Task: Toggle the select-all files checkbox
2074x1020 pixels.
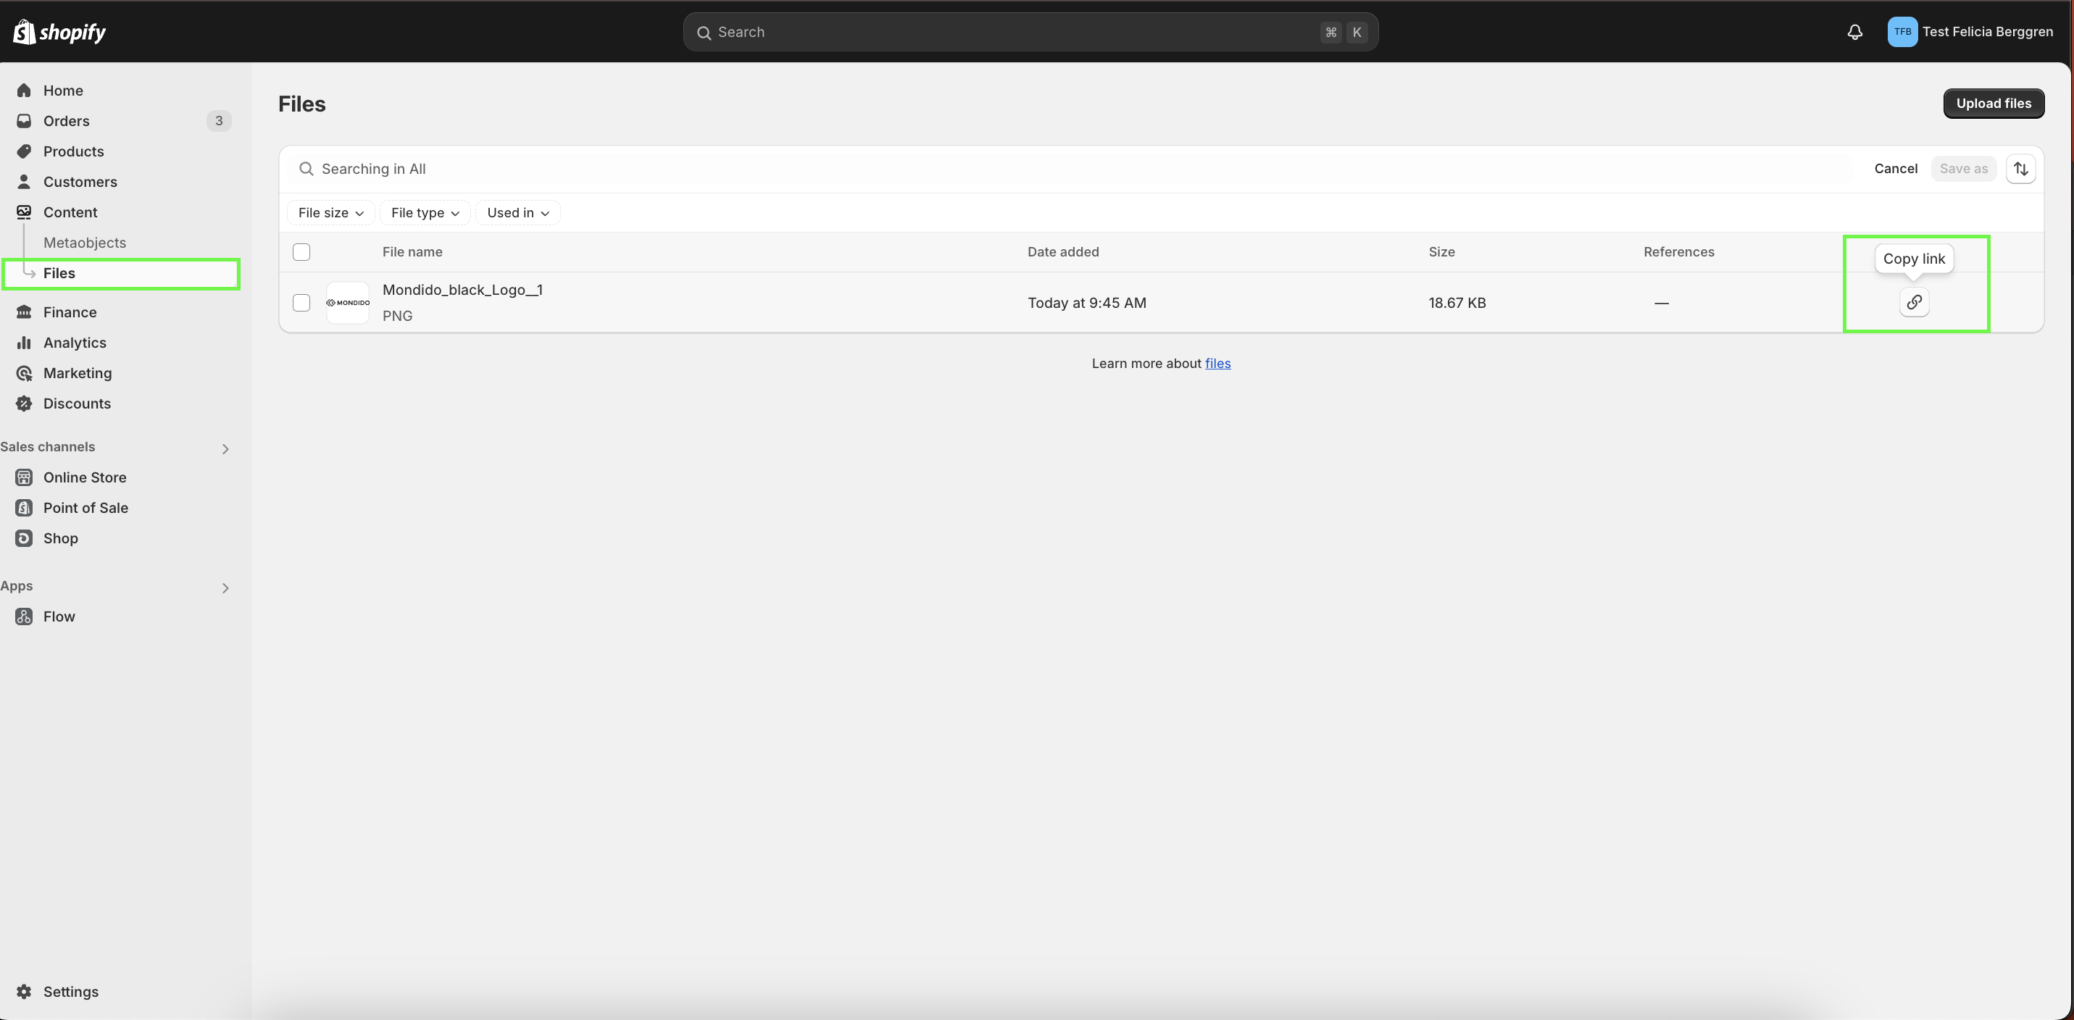Action: pyautogui.click(x=301, y=252)
